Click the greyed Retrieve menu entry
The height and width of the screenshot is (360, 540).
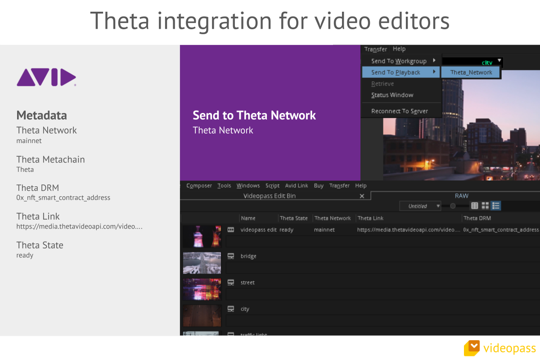point(382,84)
